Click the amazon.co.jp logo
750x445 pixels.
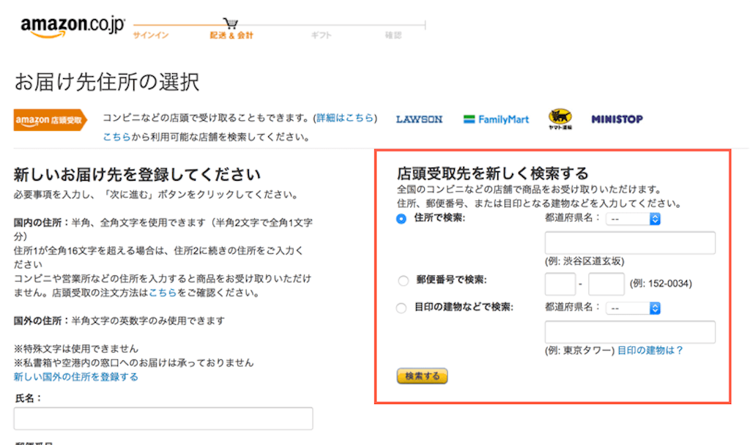click(x=73, y=27)
